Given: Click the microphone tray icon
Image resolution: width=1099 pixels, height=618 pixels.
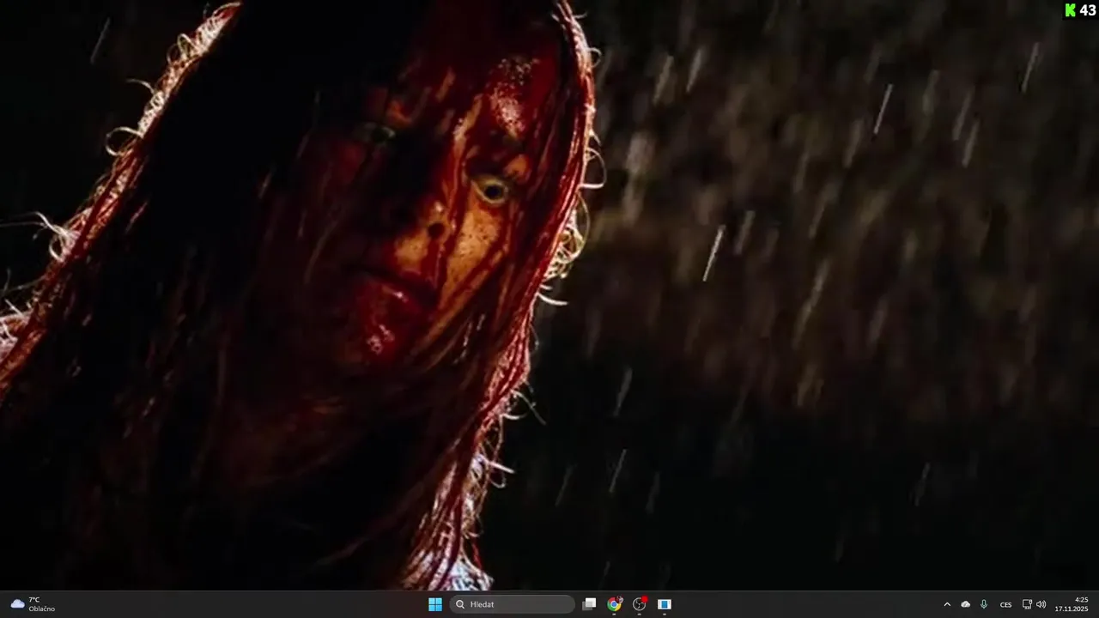Looking at the screenshot, I should (x=984, y=604).
